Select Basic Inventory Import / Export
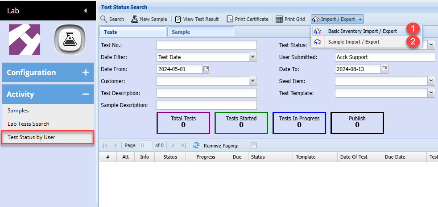 click(x=362, y=31)
